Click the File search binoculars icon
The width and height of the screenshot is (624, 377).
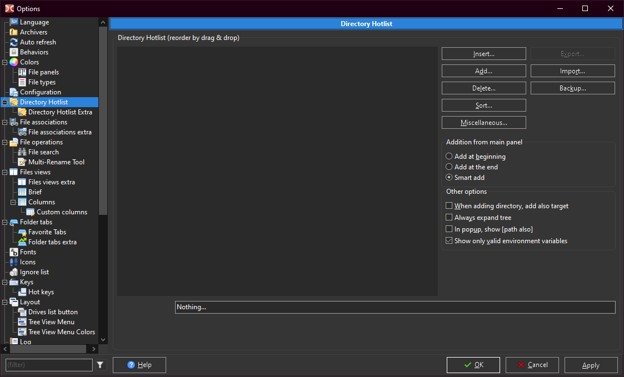coord(22,152)
